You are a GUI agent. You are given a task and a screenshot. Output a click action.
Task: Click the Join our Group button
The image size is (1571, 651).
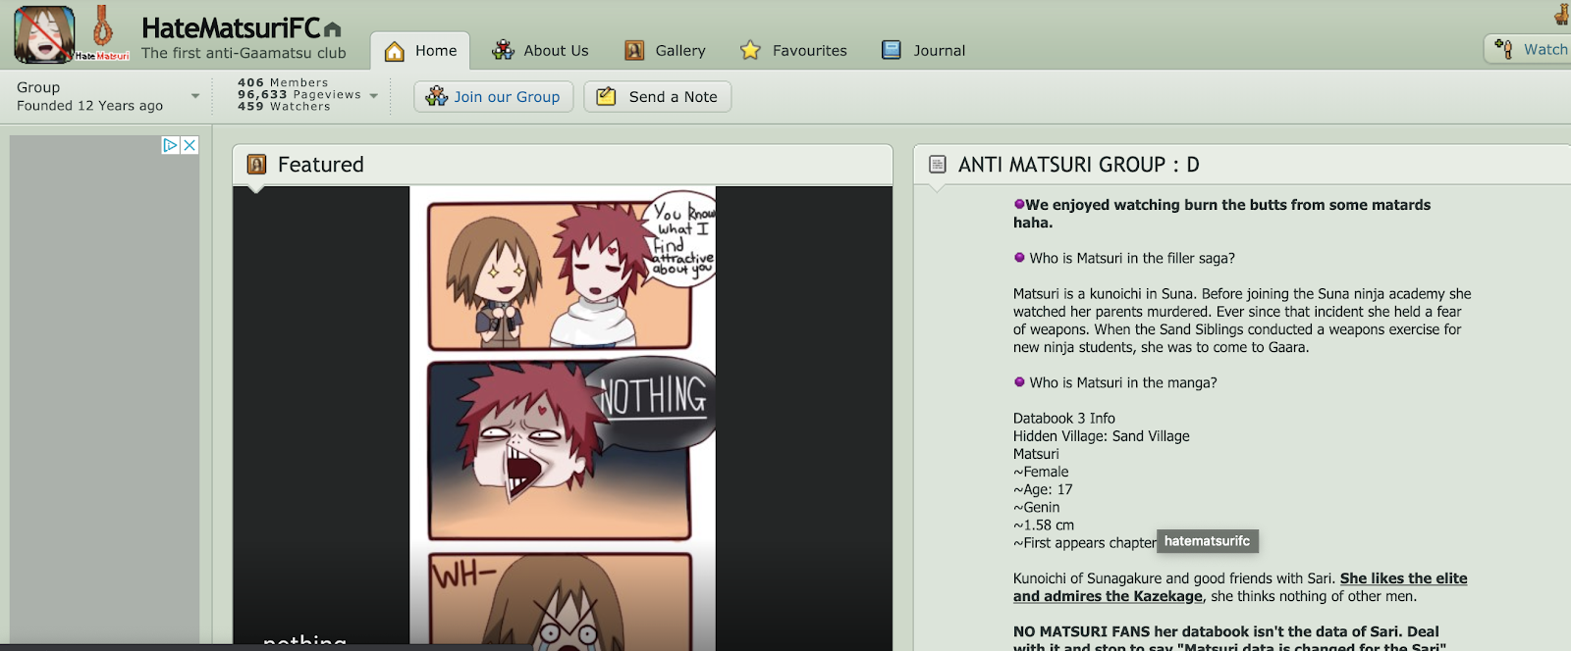(x=493, y=96)
